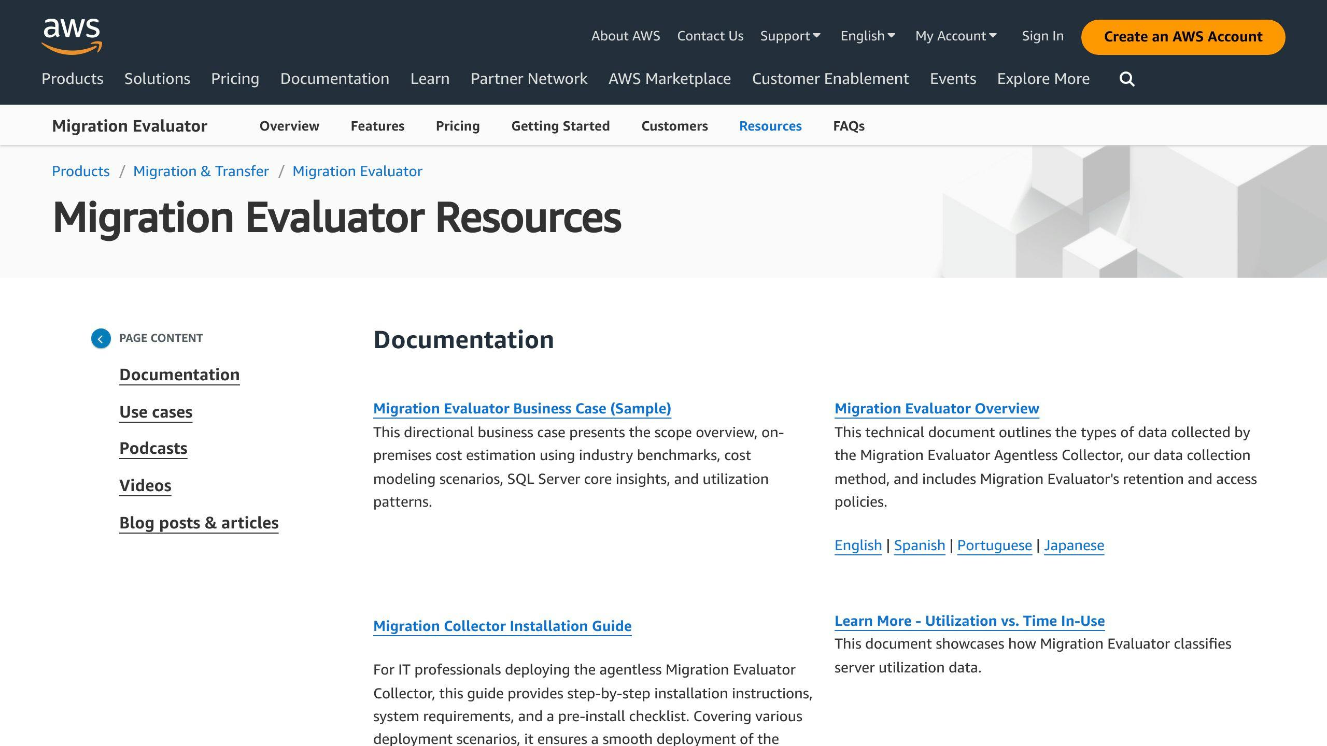Click About AWS link

(626, 36)
